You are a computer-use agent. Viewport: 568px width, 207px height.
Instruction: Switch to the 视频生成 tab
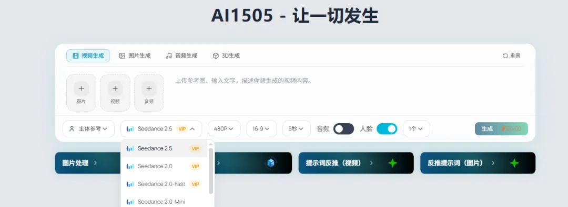point(88,56)
